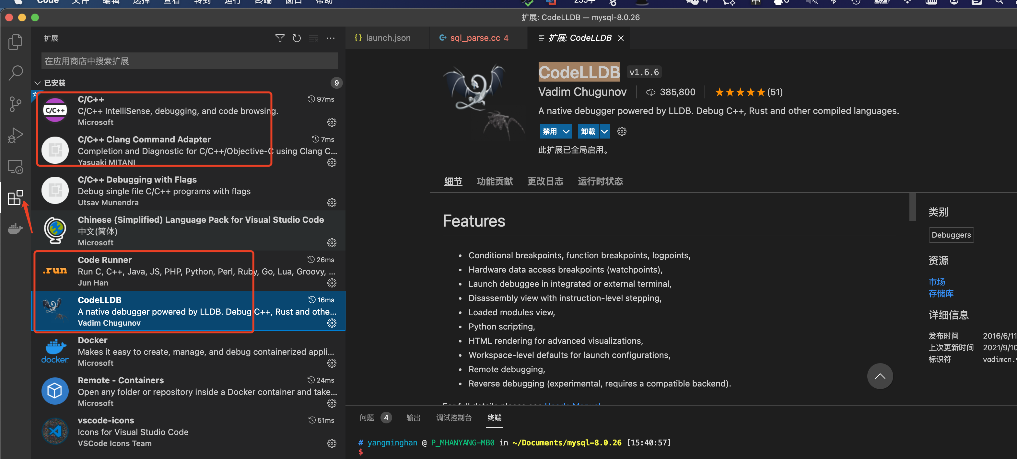Open the 存储库 repository link
1017x459 pixels.
point(941,293)
